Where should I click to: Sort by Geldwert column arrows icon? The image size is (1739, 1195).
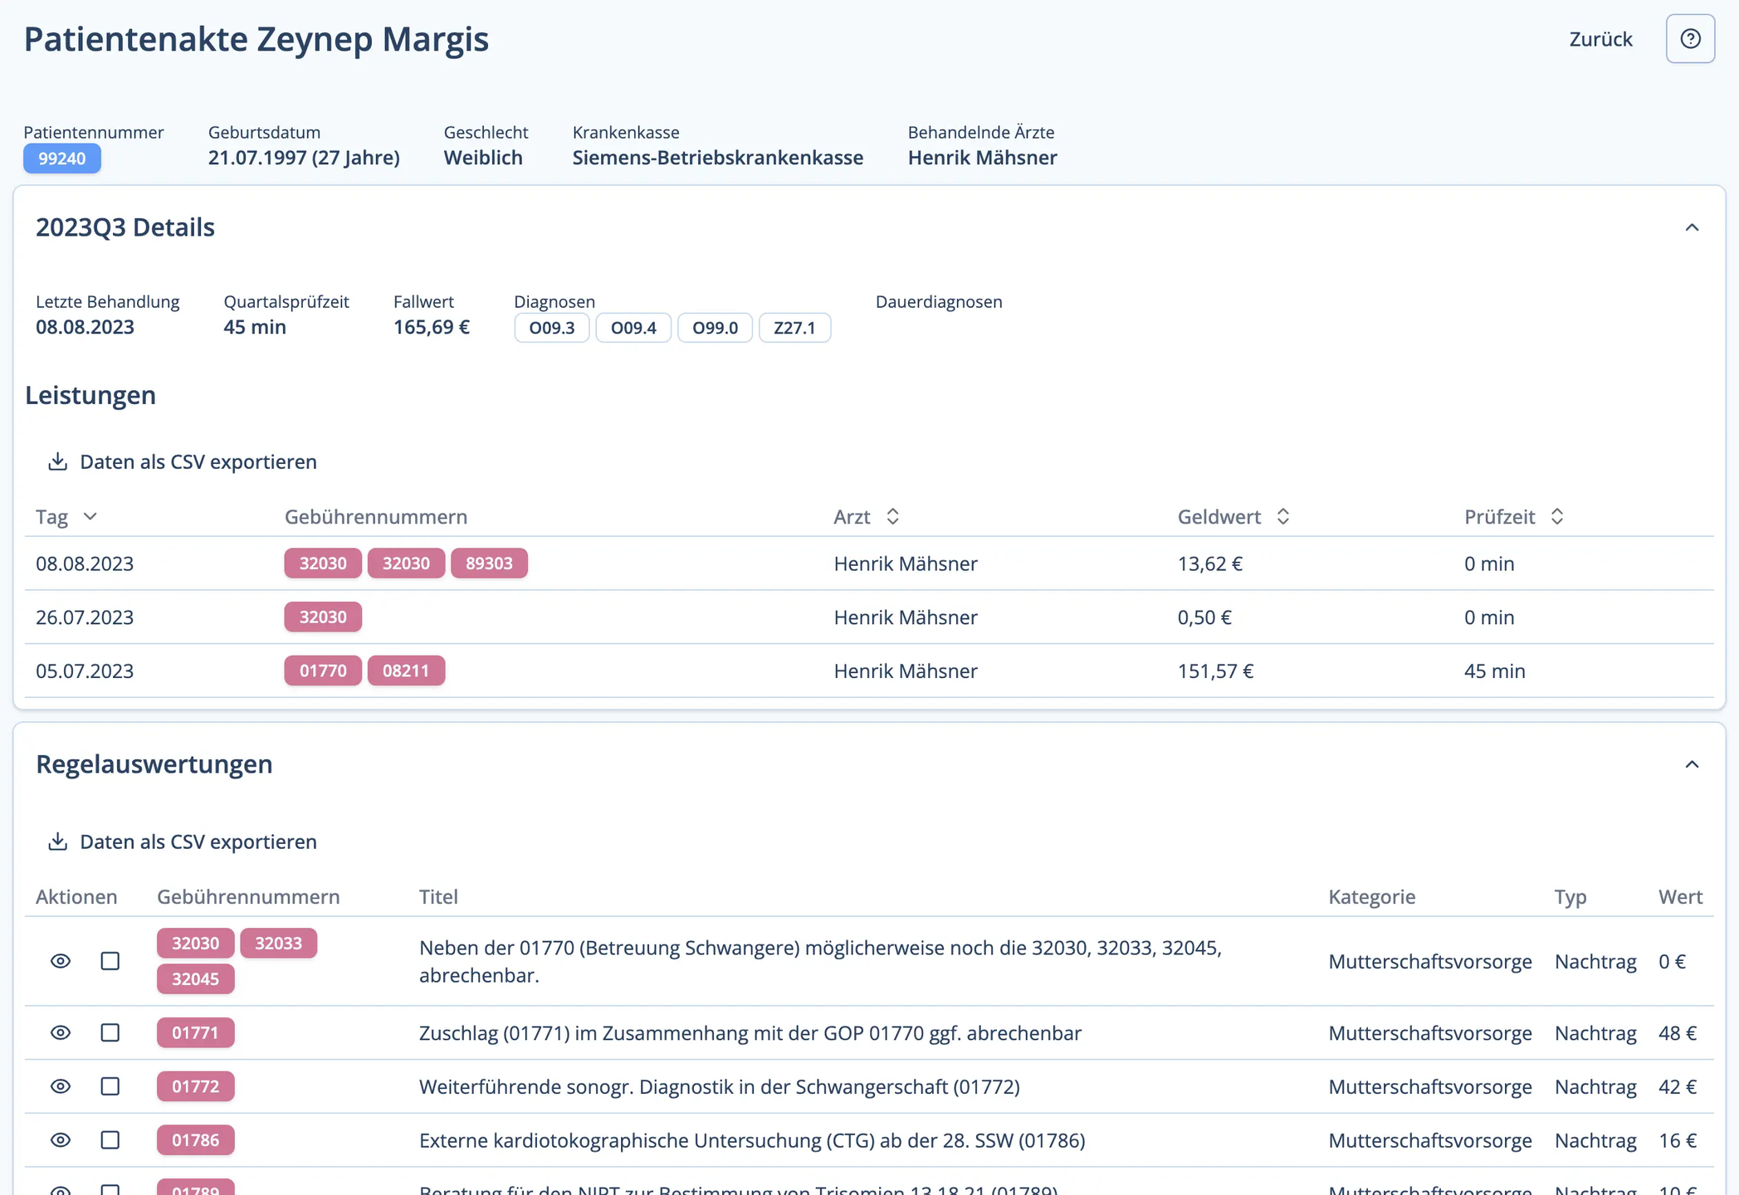coord(1282,516)
